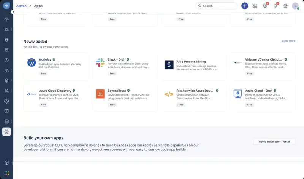The height and width of the screenshot is (179, 304).
Task: Open the Tickets sidebar icon
Action: pyautogui.click(x=6, y=30)
